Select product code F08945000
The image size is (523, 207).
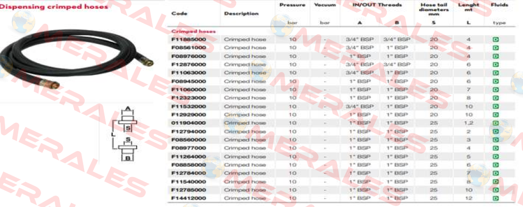(189, 81)
